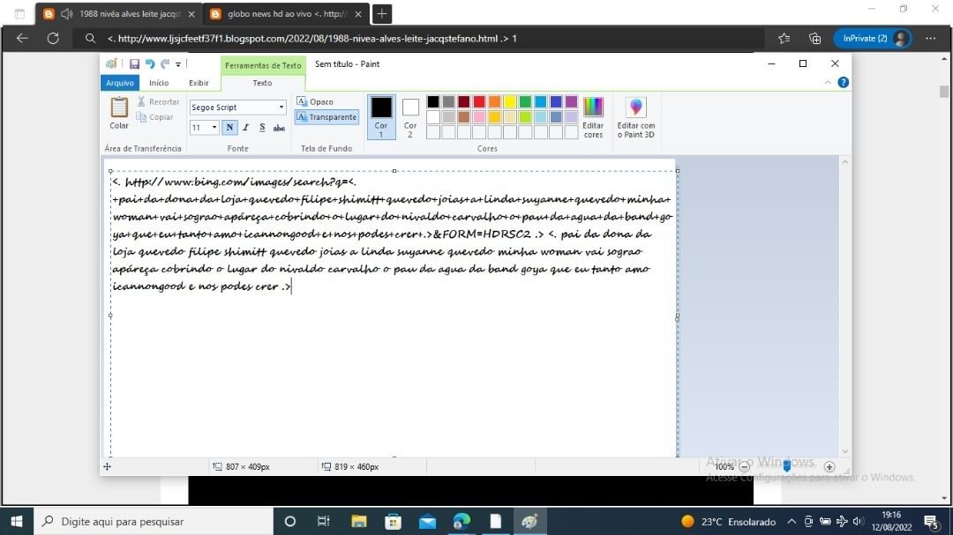
Task: Pick the red color swatch
Action: tap(479, 101)
